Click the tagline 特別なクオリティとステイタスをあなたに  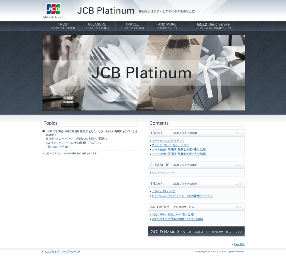tap(167, 11)
